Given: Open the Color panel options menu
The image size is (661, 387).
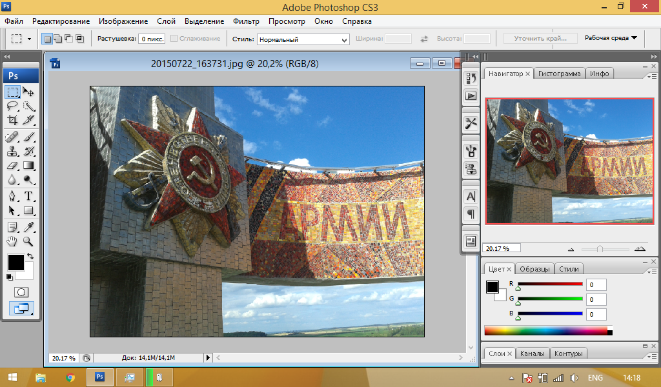Looking at the screenshot, I should (652, 272).
